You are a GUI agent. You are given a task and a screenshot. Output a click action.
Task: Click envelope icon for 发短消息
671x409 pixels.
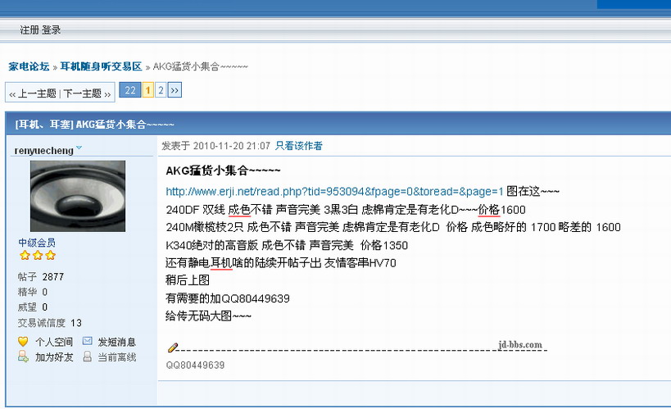[88, 341]
